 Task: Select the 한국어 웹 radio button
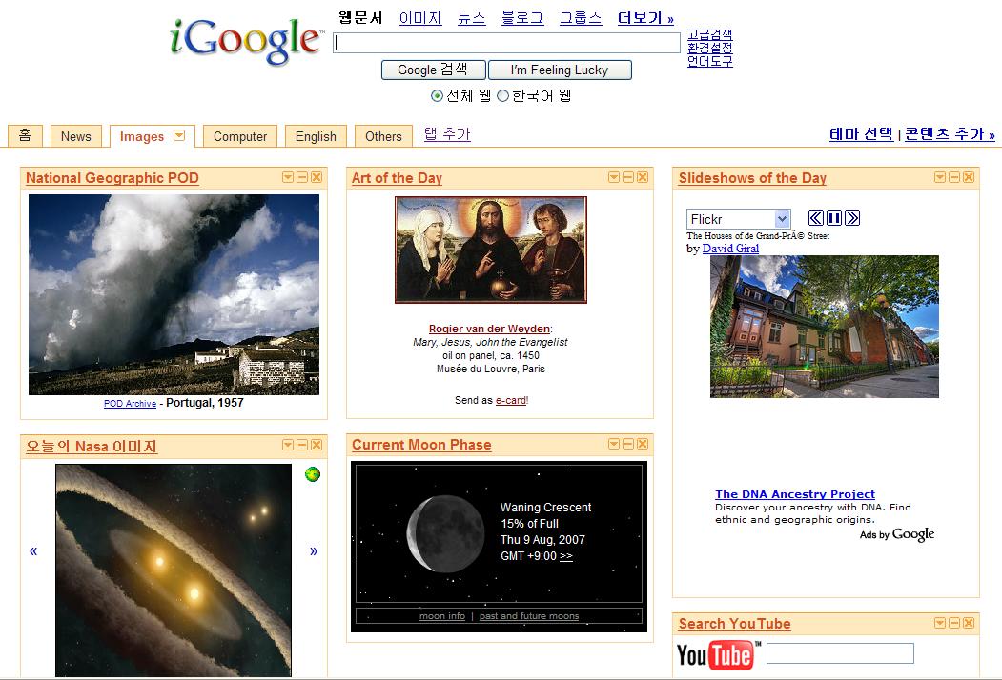click(503, 96)
